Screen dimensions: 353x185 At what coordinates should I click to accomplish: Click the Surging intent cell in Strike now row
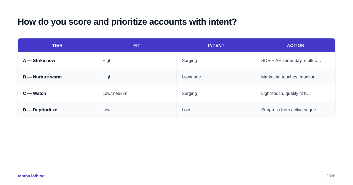[x=216, y=60]
